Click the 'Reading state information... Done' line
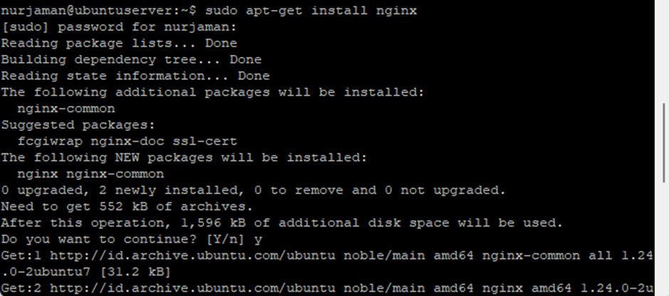 tap(135, 75)
